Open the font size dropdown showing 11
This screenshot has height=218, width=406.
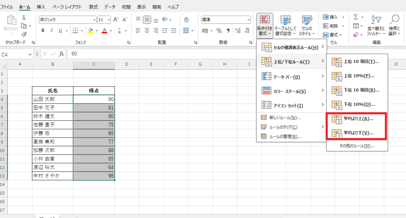104,20
